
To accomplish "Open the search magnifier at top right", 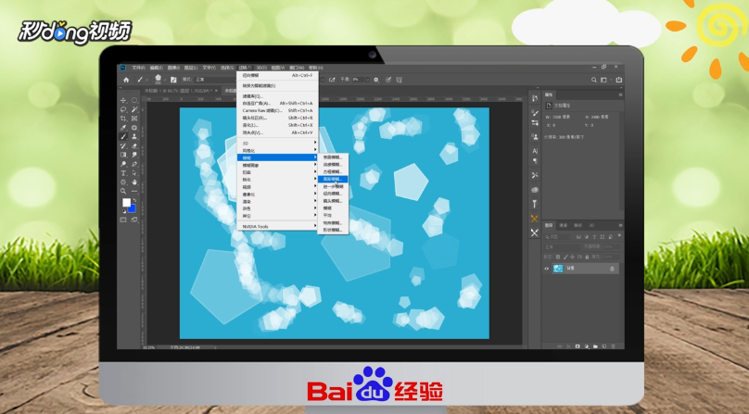I will (594, 80).
